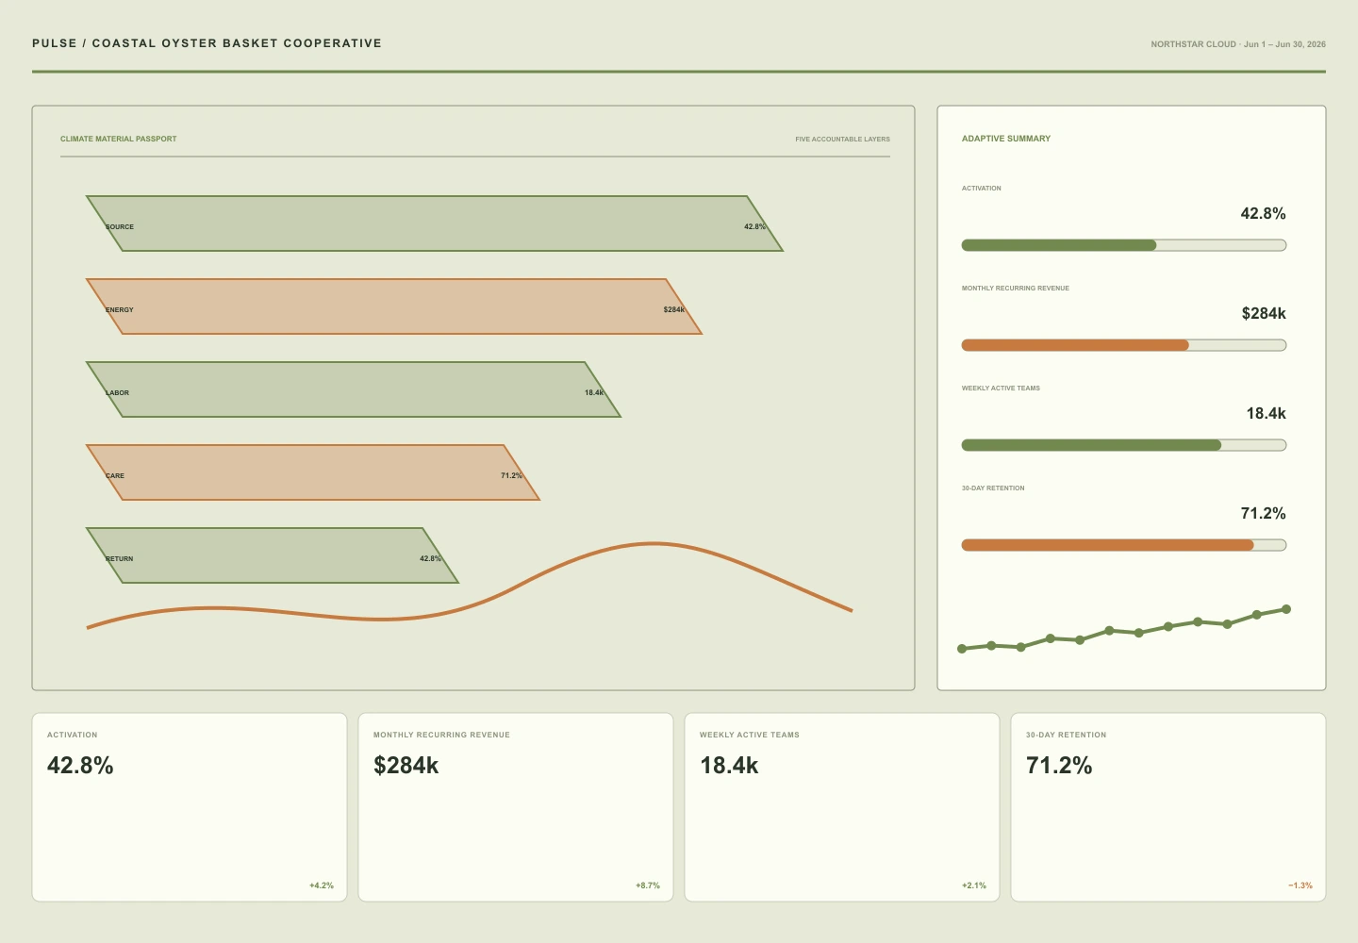Select the Care layer bar

313,472
